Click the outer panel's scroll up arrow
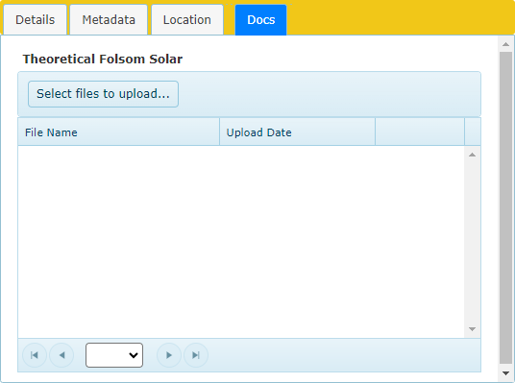Screen dimensions: 515x383 pos(505,44)
